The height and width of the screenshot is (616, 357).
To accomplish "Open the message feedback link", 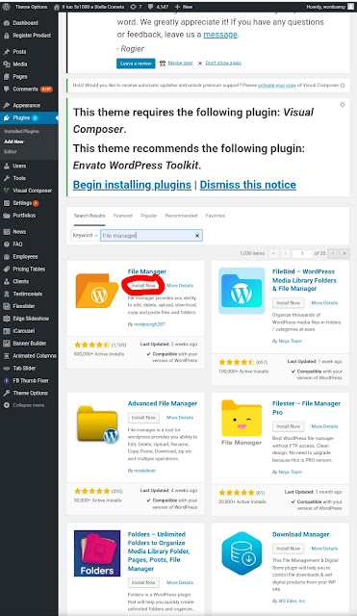I will click(220, 35).
